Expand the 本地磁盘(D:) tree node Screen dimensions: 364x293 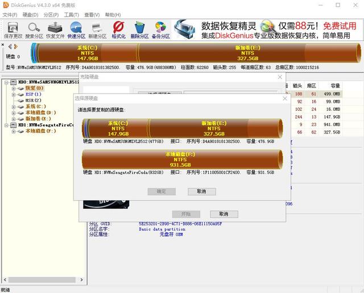pos(14,113)
